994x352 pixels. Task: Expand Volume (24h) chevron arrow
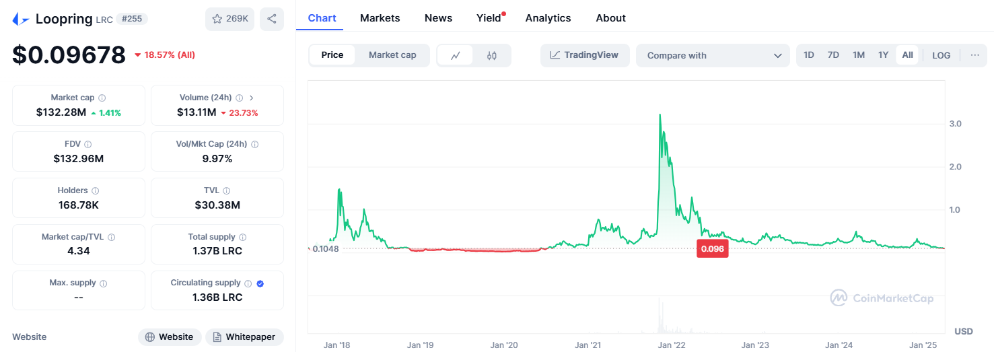tap(252, 98)
